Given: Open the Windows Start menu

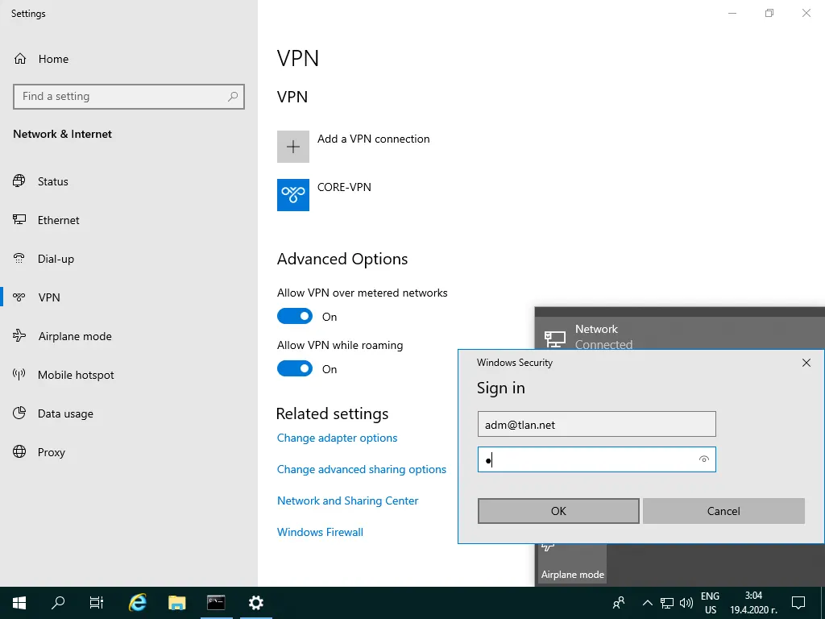Looking at the screenshot, I should coord(19,603).
